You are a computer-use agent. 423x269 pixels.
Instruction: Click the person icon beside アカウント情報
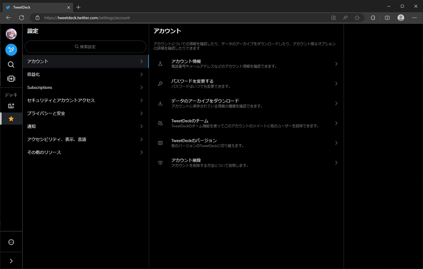coord(160,64)
